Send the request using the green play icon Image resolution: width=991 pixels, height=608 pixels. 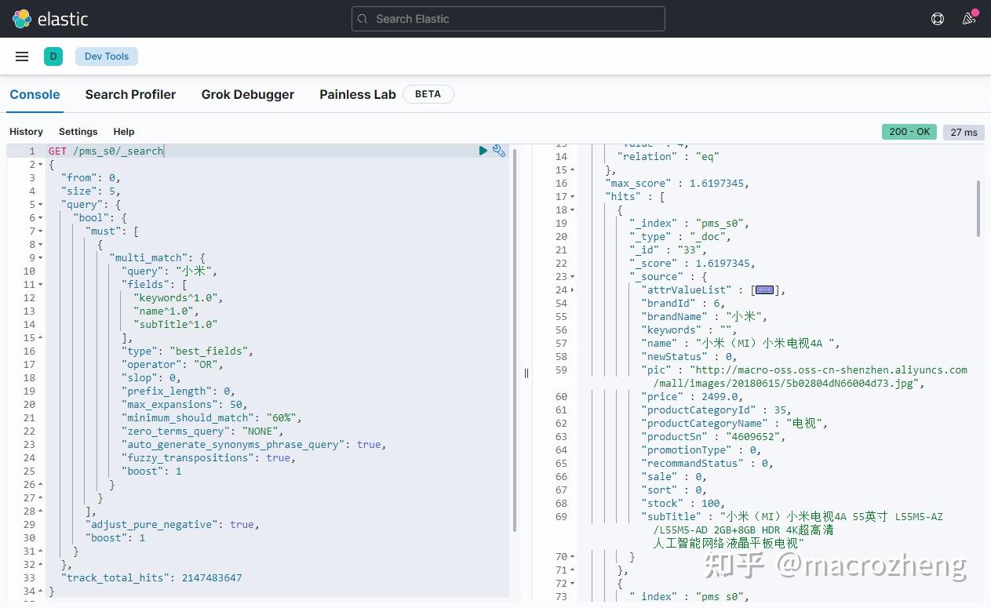tap(483, 151)
